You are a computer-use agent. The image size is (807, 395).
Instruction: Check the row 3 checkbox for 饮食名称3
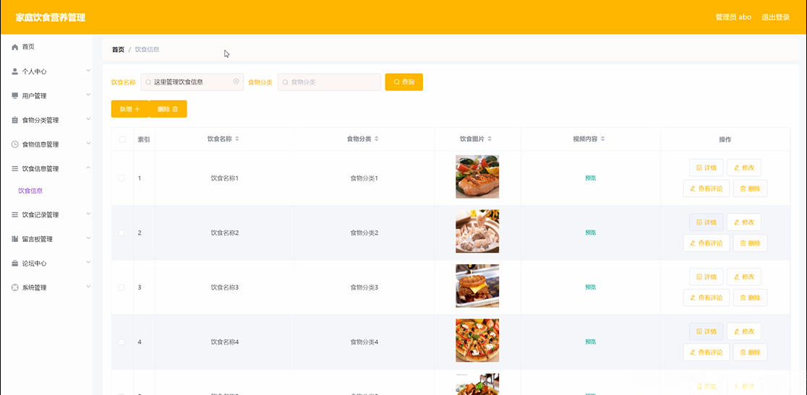click(x=121, y=287)
